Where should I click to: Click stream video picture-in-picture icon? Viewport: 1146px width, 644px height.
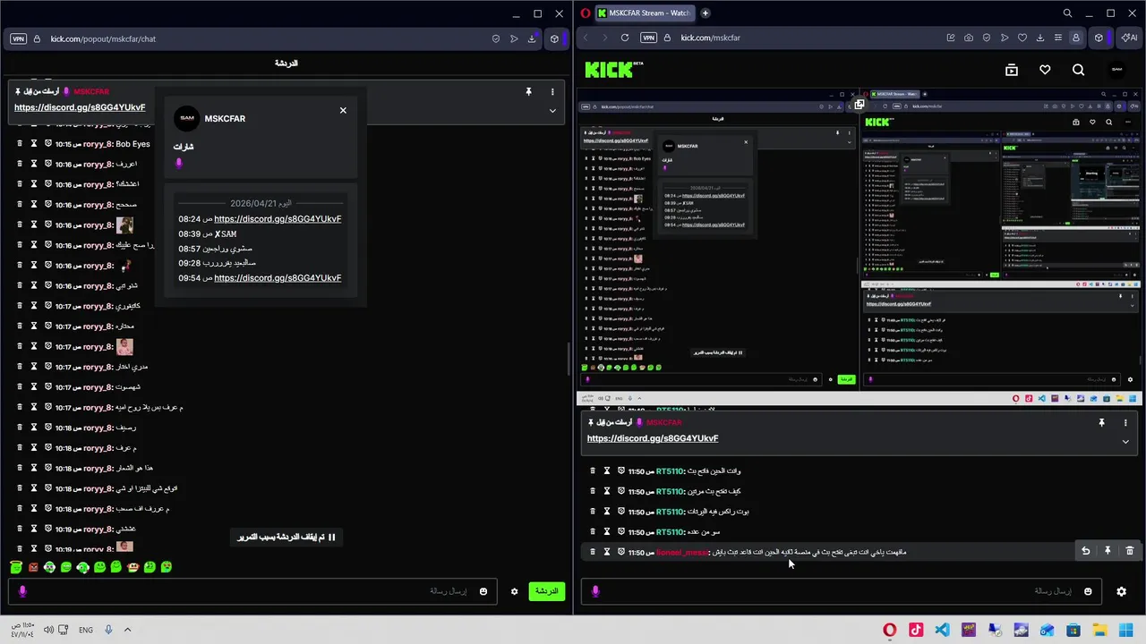859,105
